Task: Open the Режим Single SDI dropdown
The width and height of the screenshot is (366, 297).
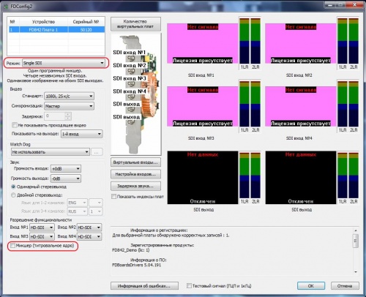Action: [x=64, y=63]
